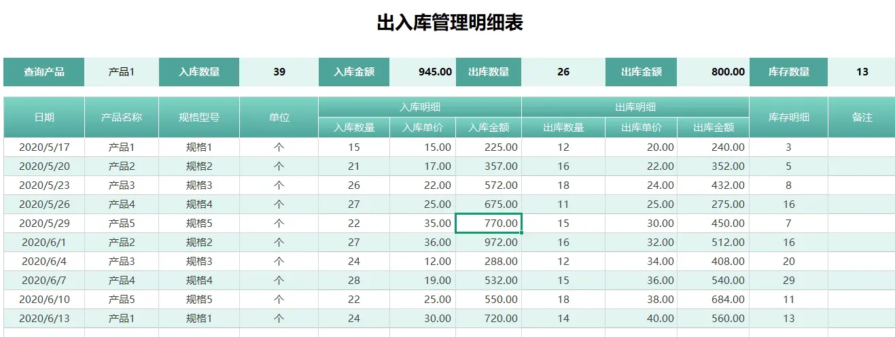Screen dimensions: 895x337
Task: Click the unit price 35.00
Action: click(423, 223)
